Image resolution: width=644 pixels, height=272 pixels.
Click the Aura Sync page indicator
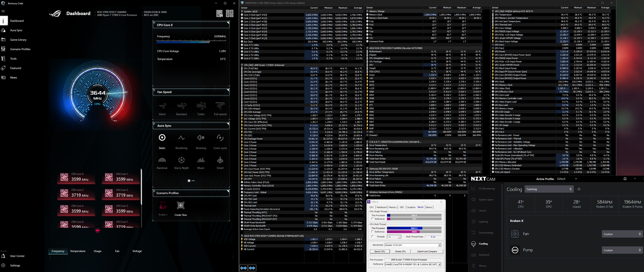[x=190, y=180]
